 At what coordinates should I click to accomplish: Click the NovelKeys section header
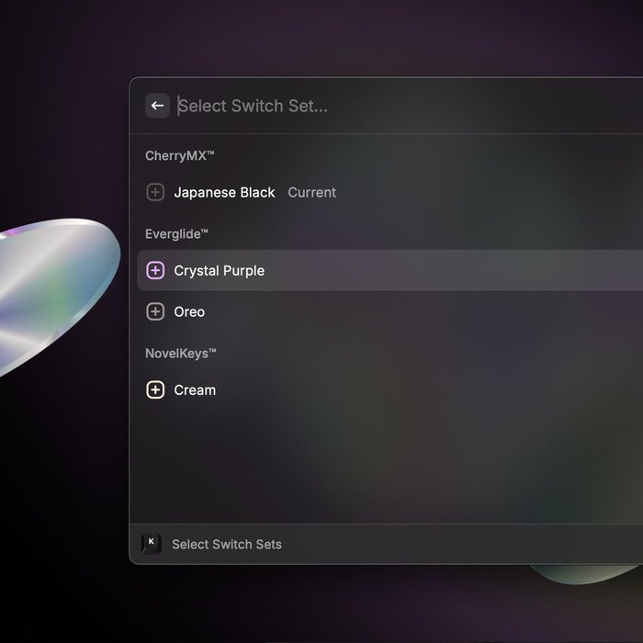[x=180, y=354]
